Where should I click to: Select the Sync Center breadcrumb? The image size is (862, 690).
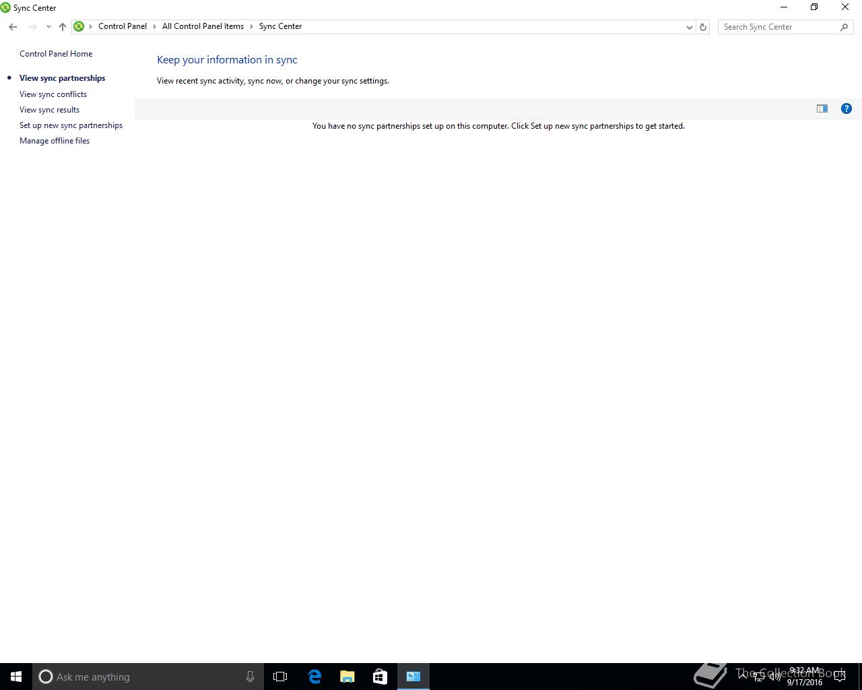pos(280,26)
